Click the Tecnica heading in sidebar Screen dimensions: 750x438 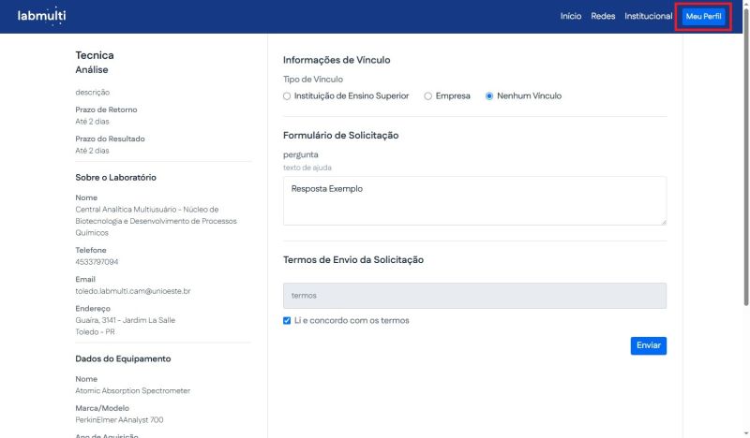(x=95, y=55)
